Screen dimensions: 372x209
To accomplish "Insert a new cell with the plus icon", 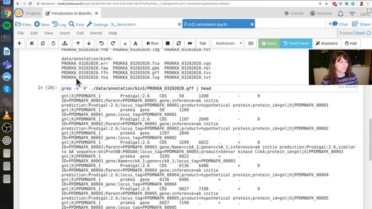I will click(x=19, y=44).
